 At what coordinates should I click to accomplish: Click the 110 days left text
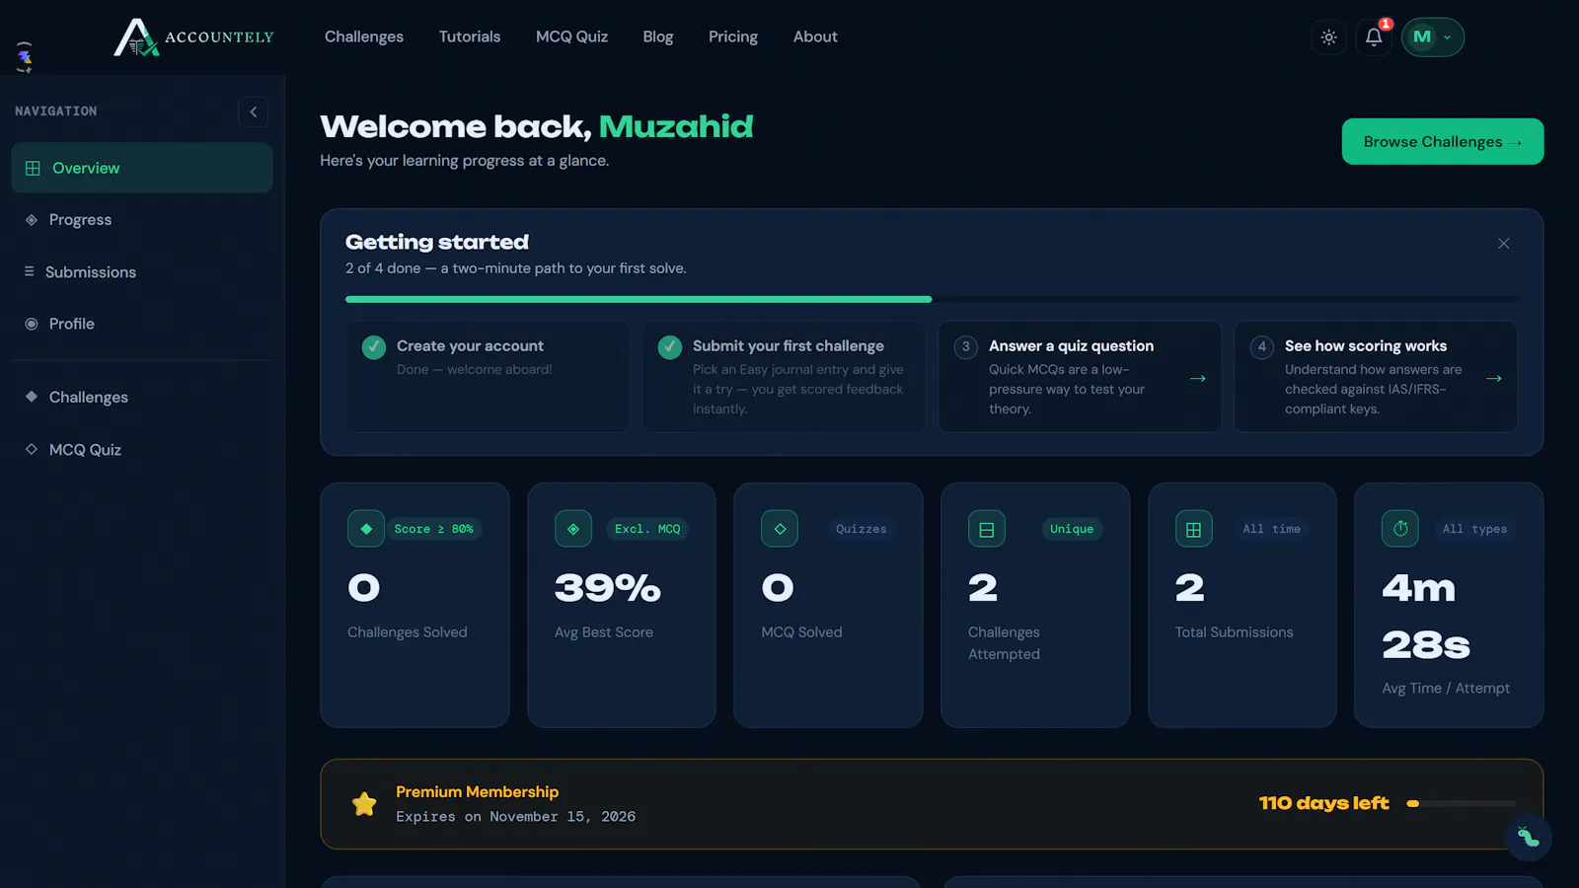coord(1324,803)
